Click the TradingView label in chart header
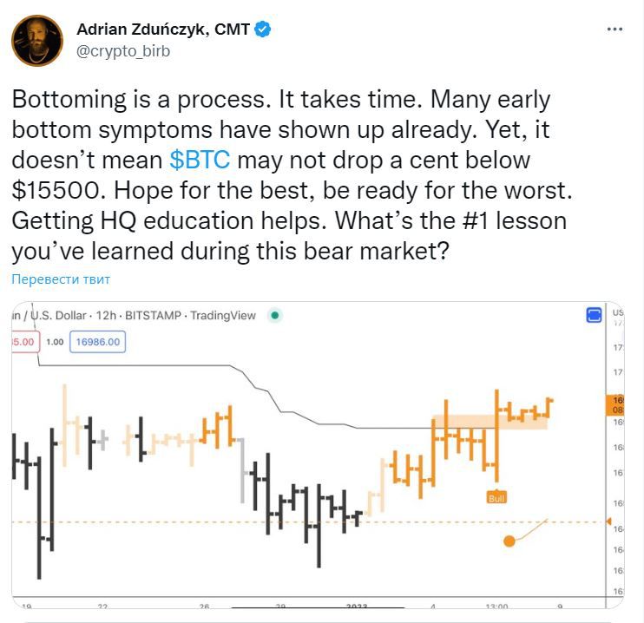 click(223, 316)
